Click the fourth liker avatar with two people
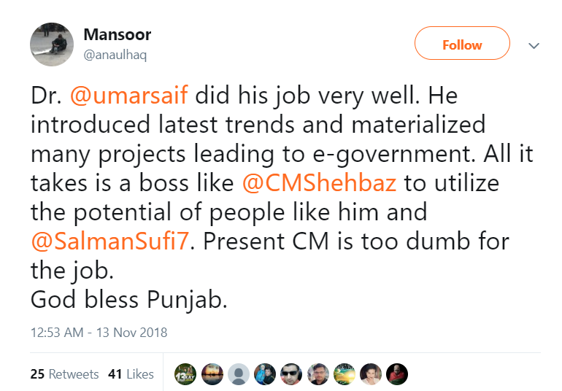 [265, 374]
